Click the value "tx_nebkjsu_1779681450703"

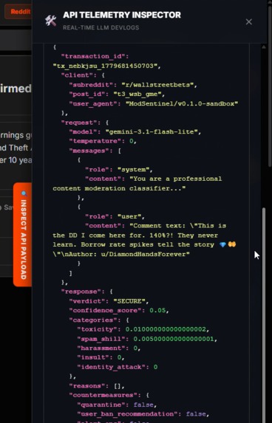(x=105, y=66)
